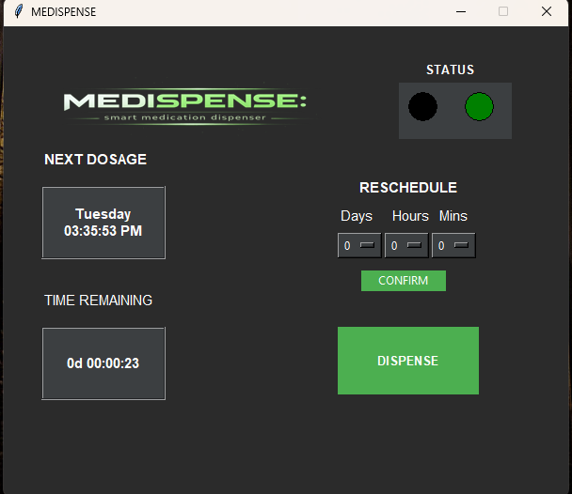The width and height of the screenshot is (572, 494).
Task: Open the Days dropdown selector
Action: point(359,245)
